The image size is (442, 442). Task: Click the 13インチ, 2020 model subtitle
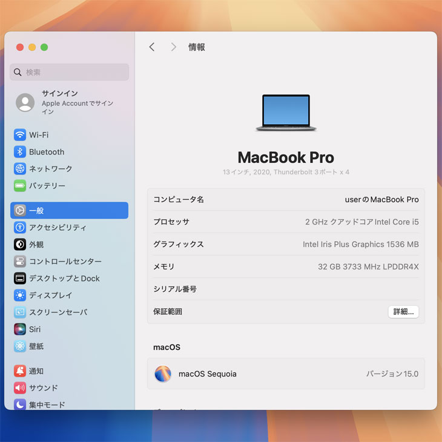[x=286, y=172]
